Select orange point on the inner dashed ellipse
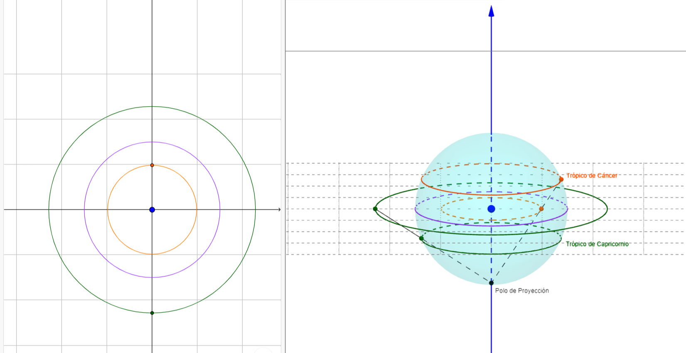The width and height of the screenshot is (686, 353). click(x=541, y=209)
